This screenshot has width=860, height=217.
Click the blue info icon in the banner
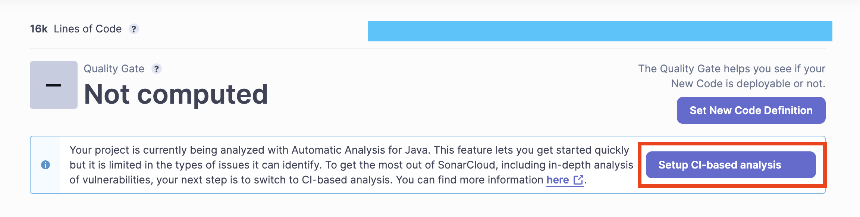coord(45,165)
